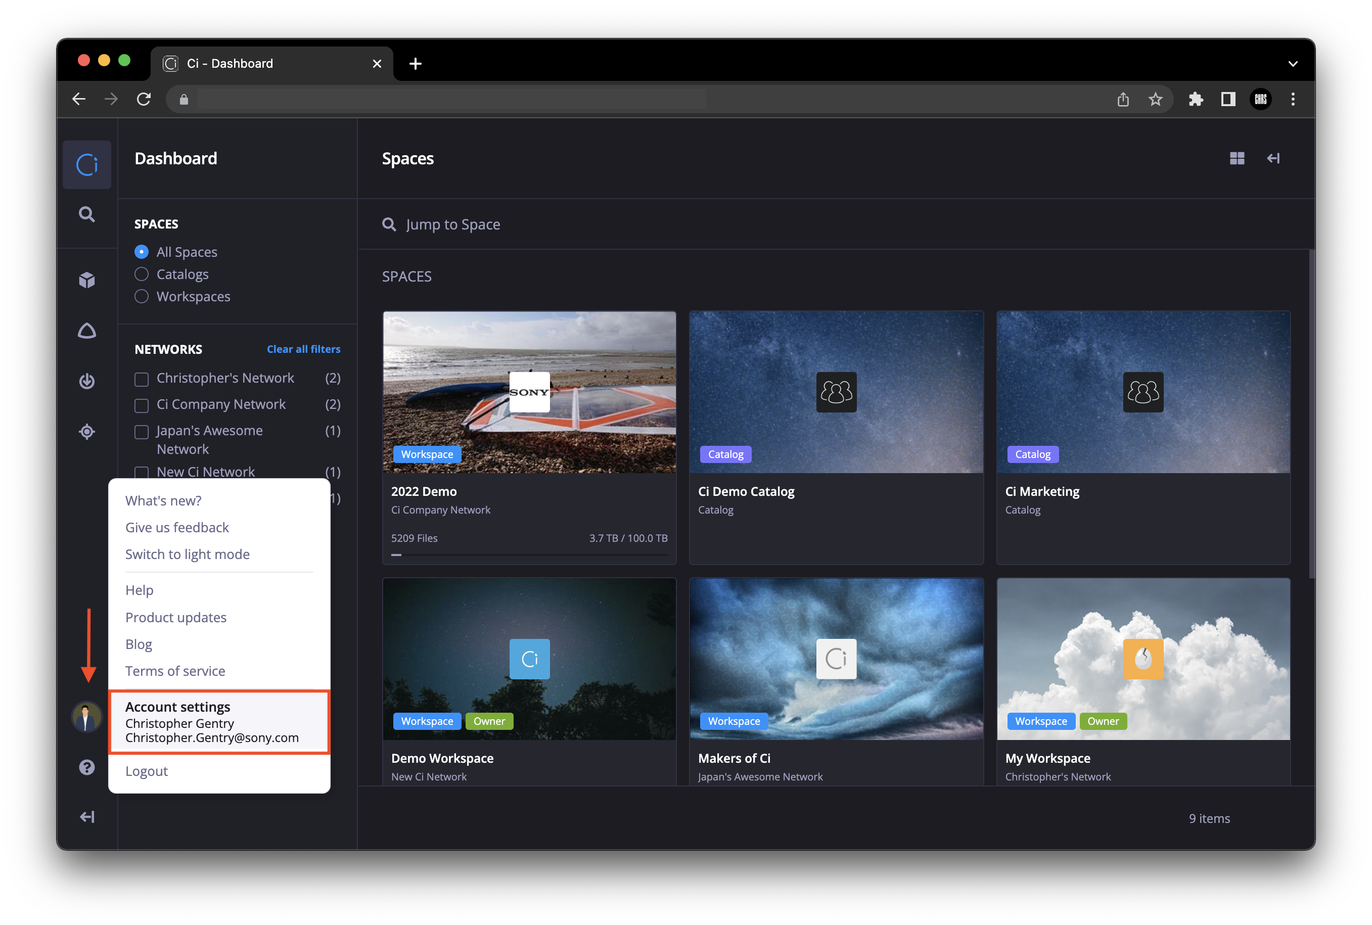The height and width of the screenshot is (925, 1372).
Task: Click the Catalog badge on Ci Marketing
Action: [1032, 454]
